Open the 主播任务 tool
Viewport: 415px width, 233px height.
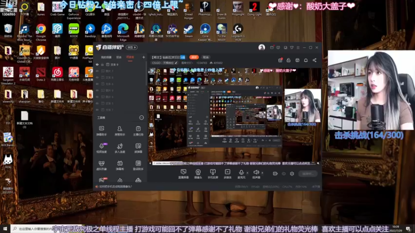[x=138, y=131]
